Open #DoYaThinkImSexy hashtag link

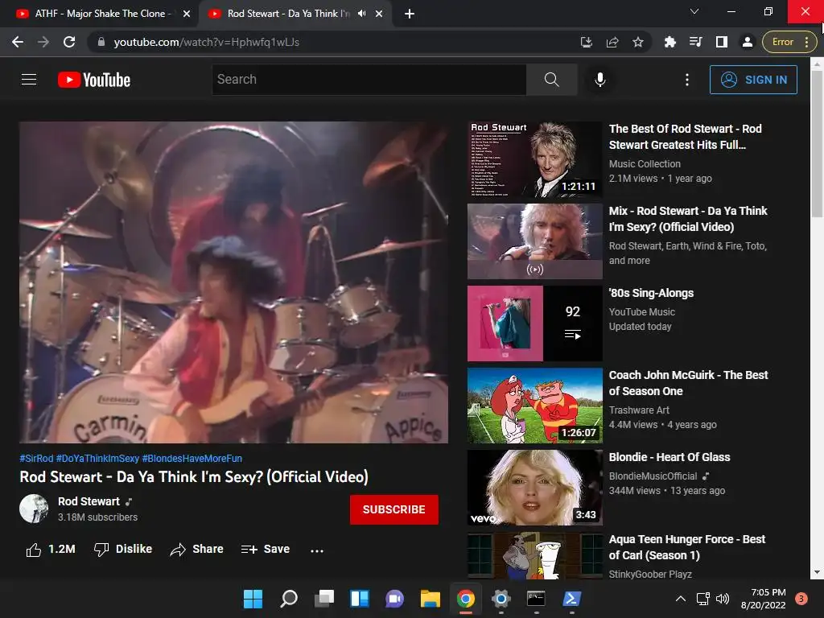[x=97, y=458]
